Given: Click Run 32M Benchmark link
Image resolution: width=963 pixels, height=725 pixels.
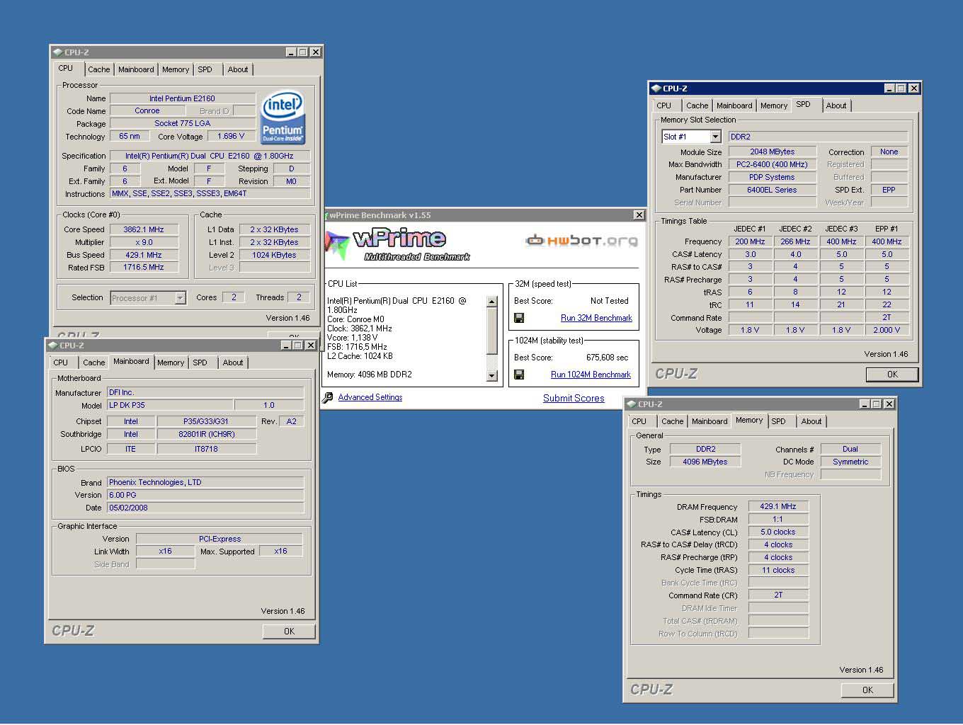Looking at the screenshot, I should (x=596, y=318).
